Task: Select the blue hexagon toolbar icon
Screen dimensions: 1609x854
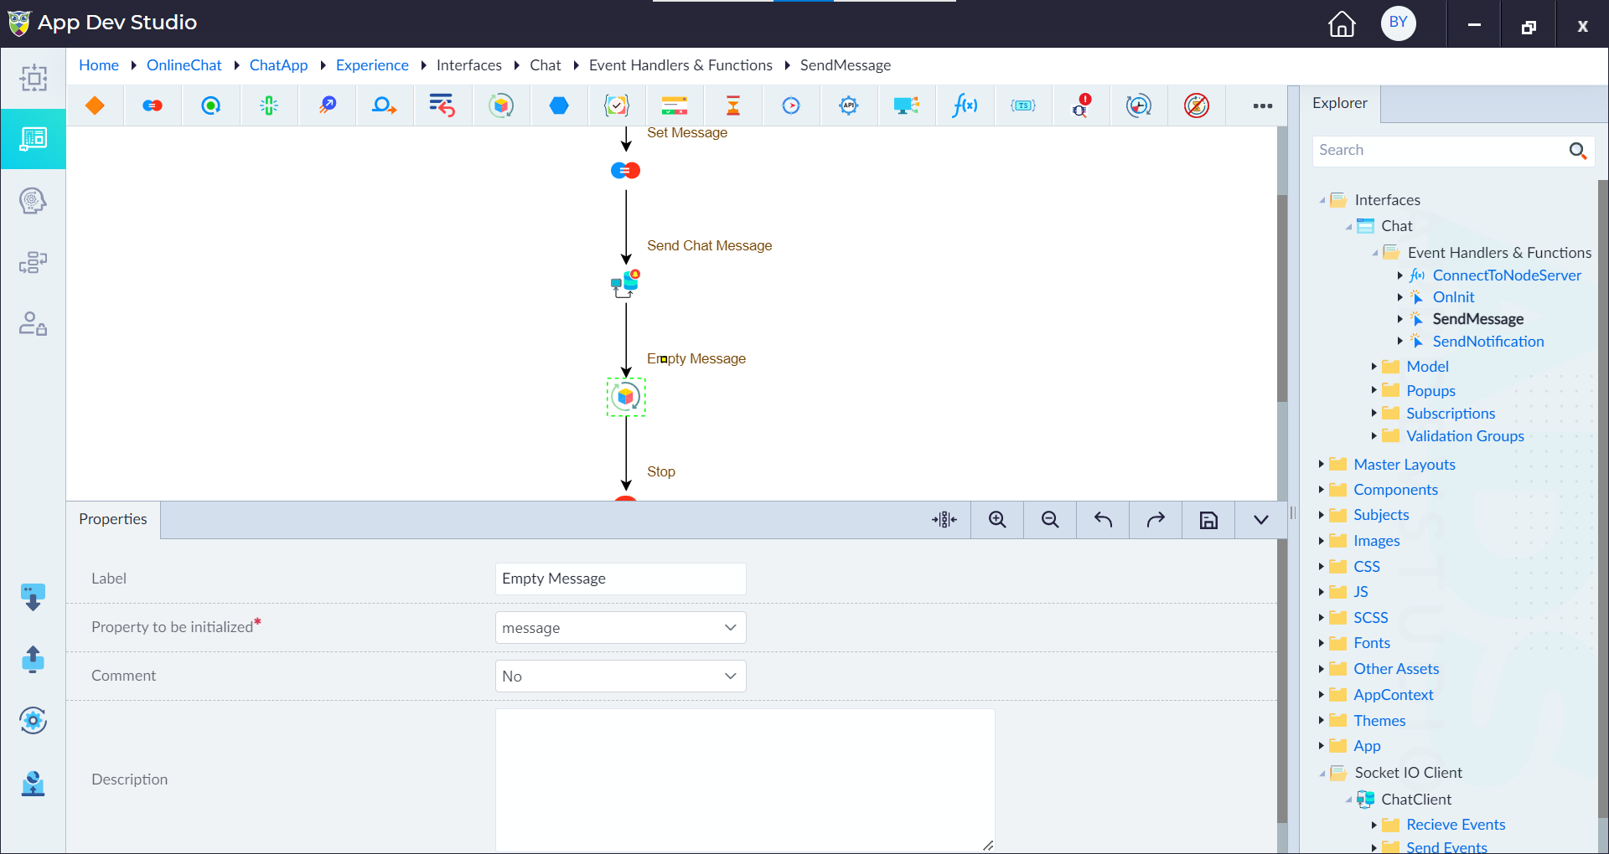Action: pos(559,105)
